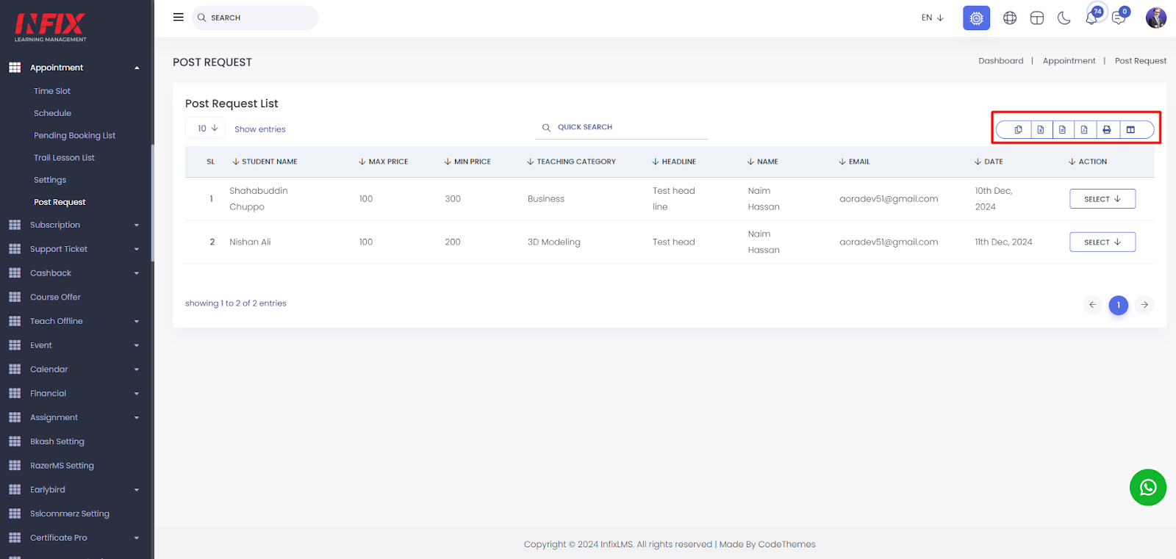
Task: Open WhatsApp chat floating button
Action: pos(1148,488)
